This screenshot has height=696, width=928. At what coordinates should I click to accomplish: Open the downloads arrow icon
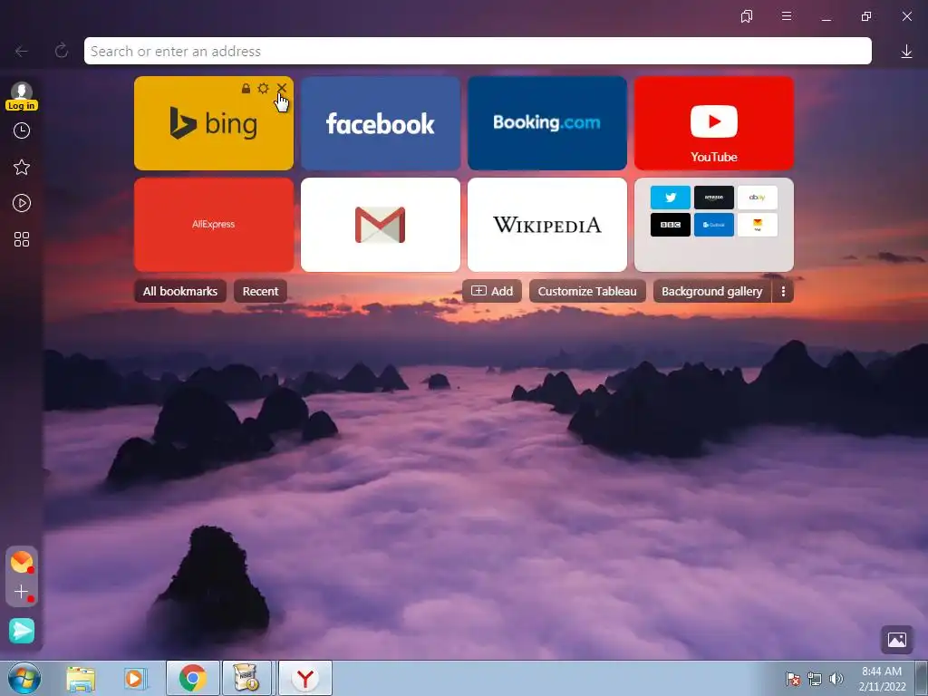coord(906,52)
